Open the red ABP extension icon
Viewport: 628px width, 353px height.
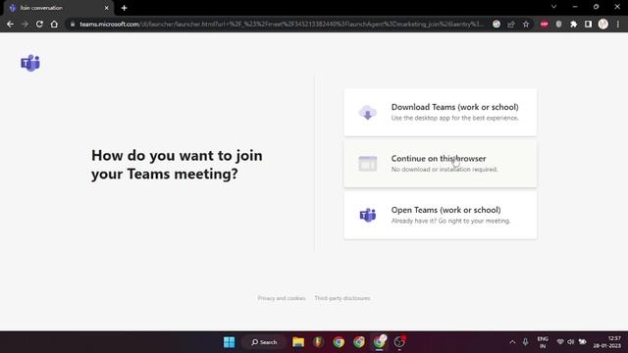click(544, 24)
